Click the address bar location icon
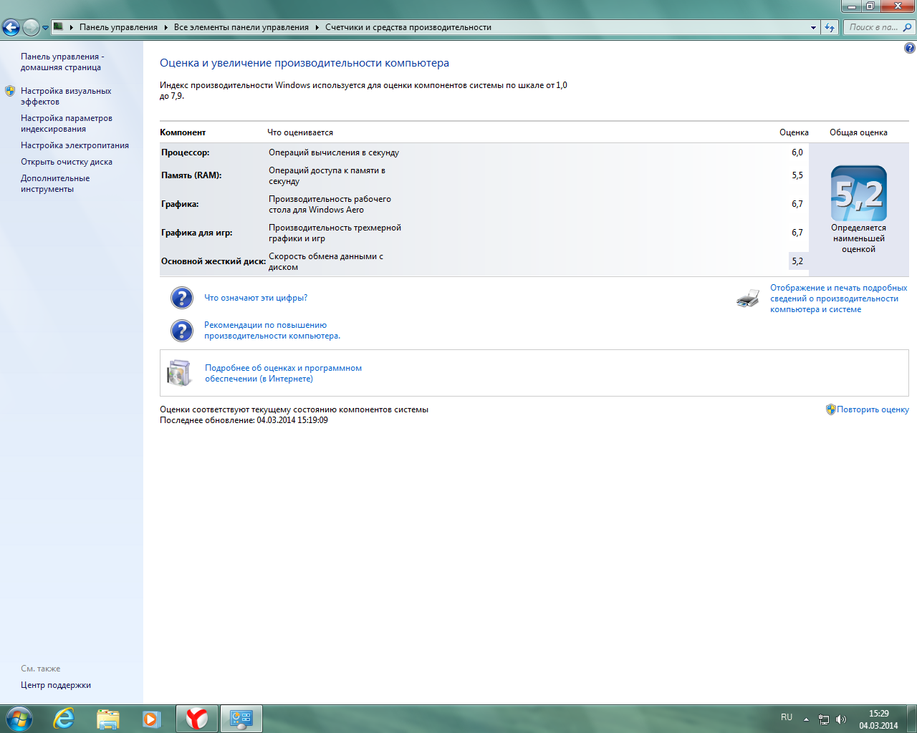Image resolution: width=917 pixels, height=733 pixels. [59, 27]
